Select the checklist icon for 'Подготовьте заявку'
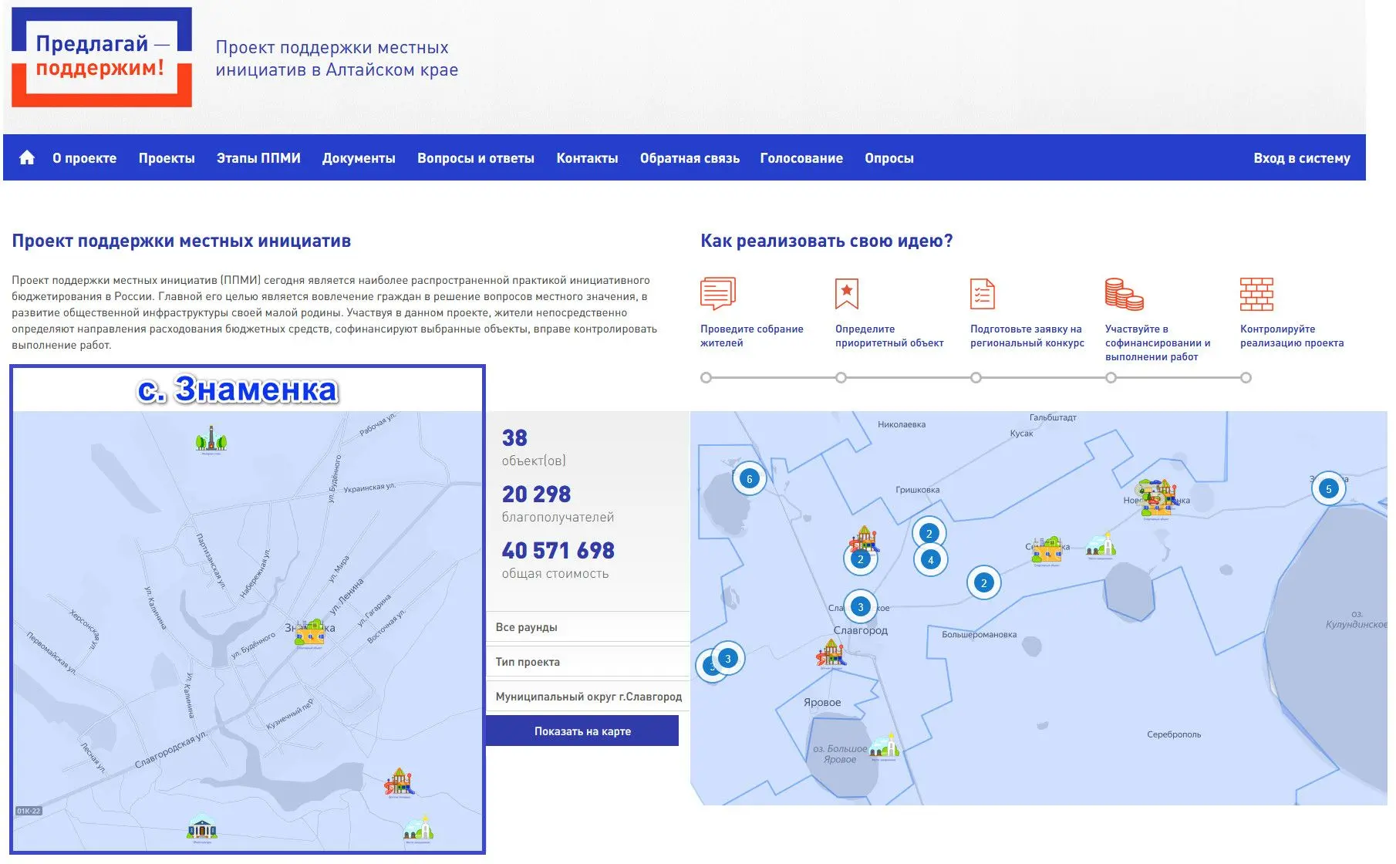 coord(982,294)
